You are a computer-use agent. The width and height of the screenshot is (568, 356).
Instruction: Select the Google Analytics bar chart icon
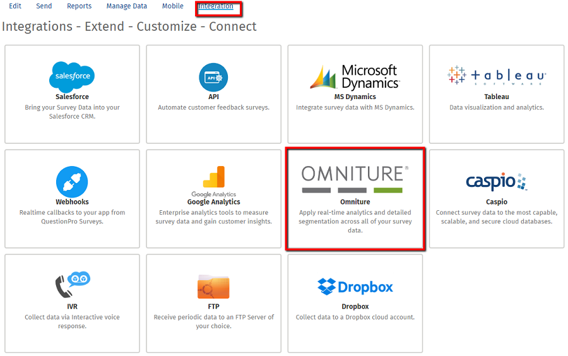pos(213,177)
